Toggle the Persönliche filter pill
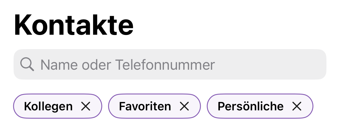The height and width of the screenshot is (138, 340). [250, 106]
